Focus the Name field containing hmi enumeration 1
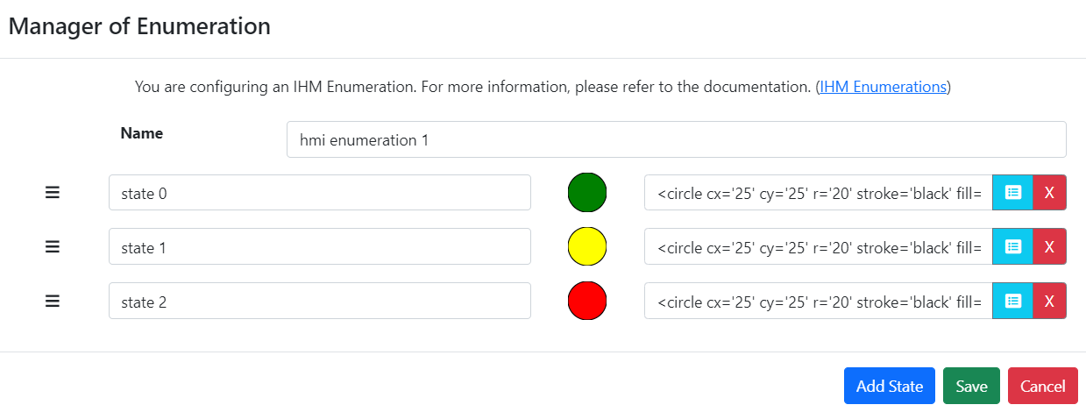 point(677,139)
